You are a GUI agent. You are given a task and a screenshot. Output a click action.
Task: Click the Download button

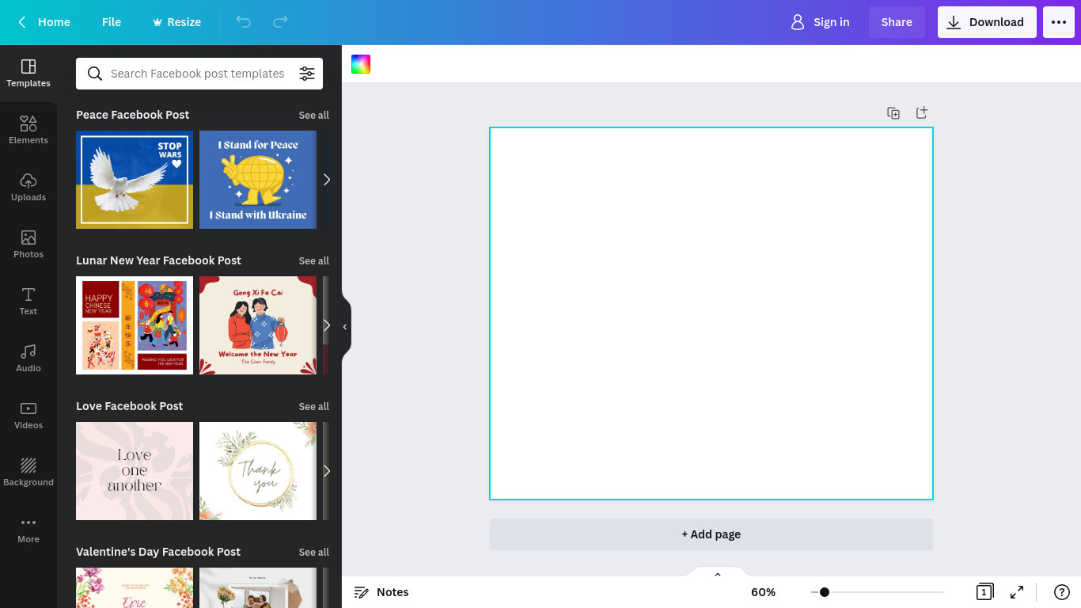pyautogui.click(x=987, y=22)
